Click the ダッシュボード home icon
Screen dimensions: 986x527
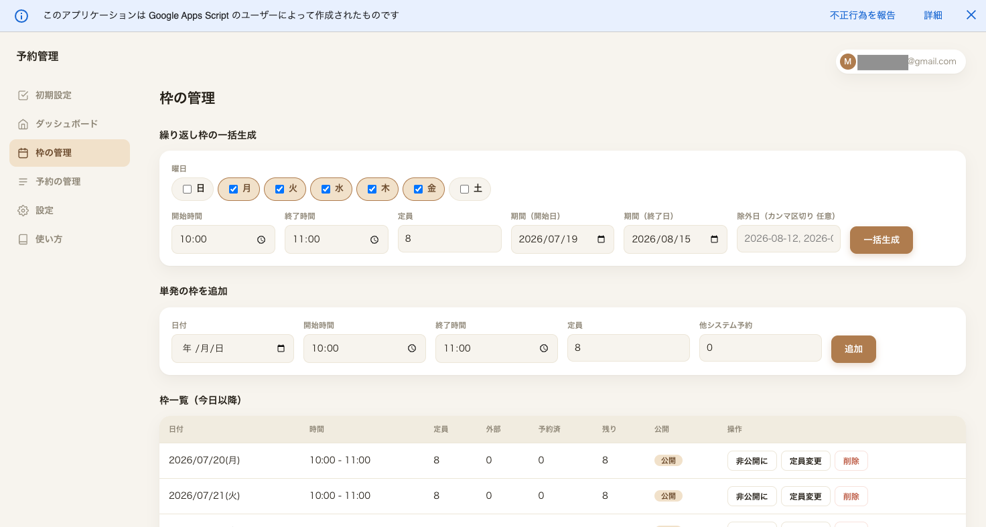(23, 124)
